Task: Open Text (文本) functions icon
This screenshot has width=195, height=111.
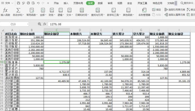Action: pos(69,10)
